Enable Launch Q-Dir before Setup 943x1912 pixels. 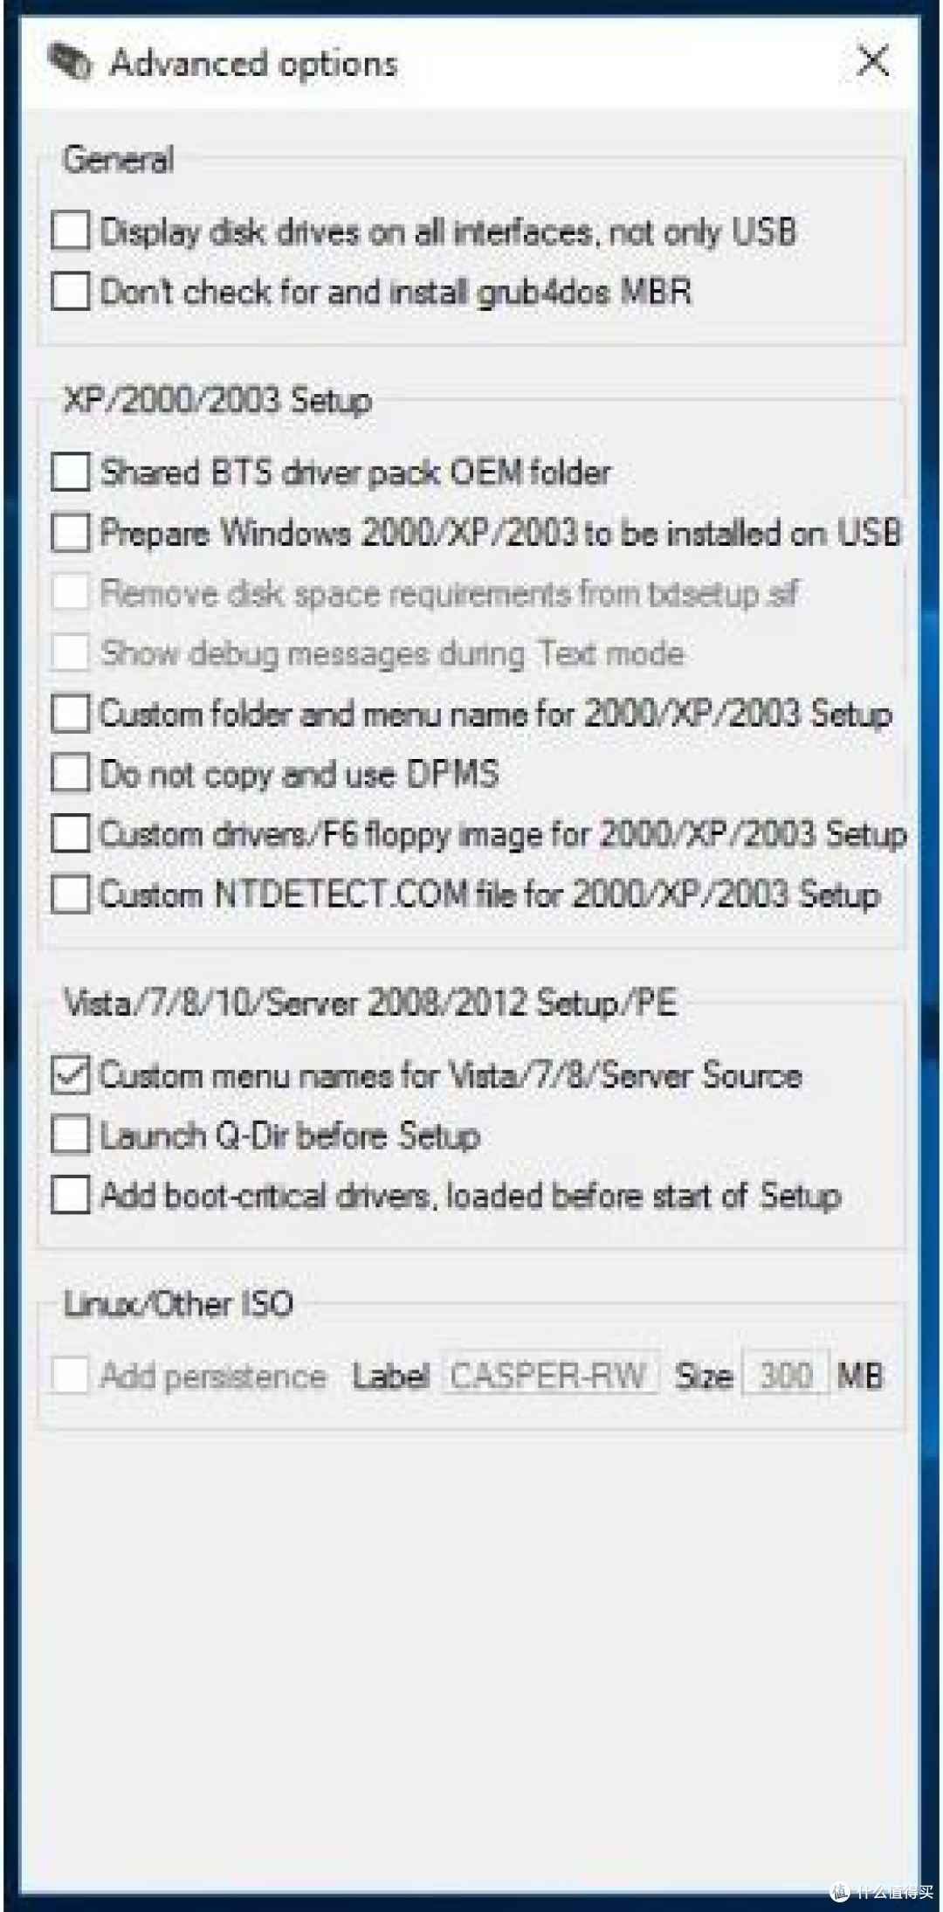click(x=71, y=1135)
